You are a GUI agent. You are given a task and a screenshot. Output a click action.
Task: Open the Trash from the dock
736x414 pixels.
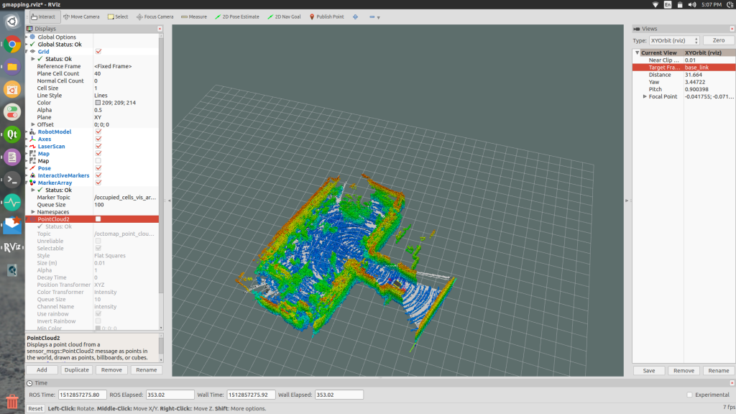pos(12,402)
